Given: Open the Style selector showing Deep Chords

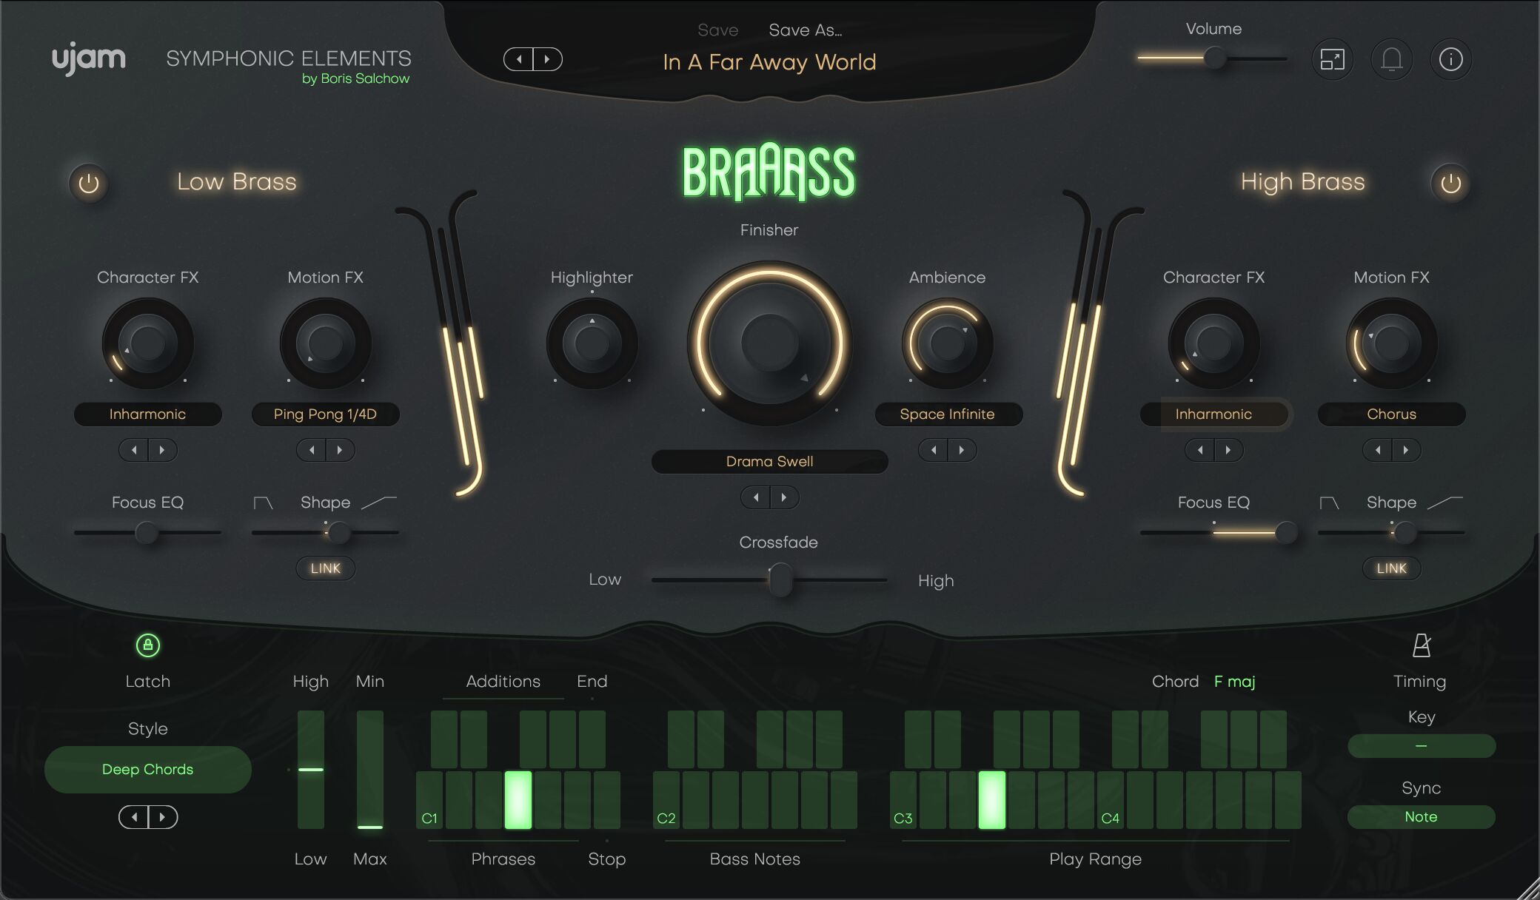Looking at the screenshot, I should [x=147, y=769].
